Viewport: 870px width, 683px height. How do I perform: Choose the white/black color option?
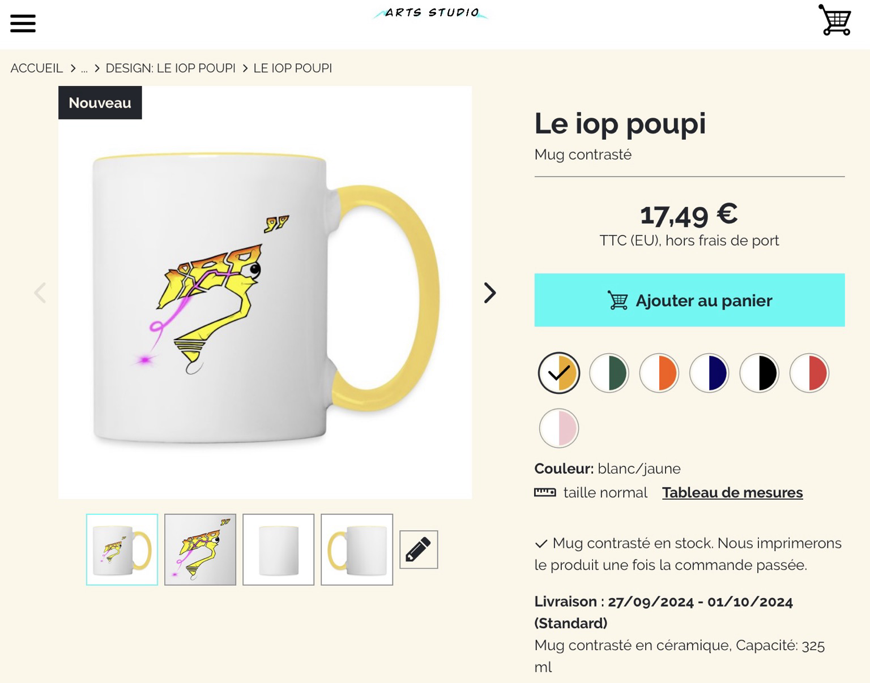coord(759,373)
